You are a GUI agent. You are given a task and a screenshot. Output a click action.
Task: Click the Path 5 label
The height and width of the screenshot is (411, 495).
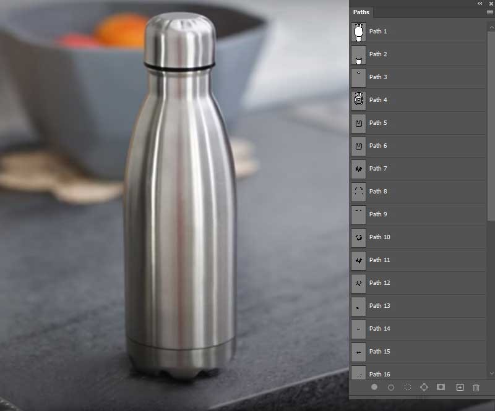(x=378, y=123)
